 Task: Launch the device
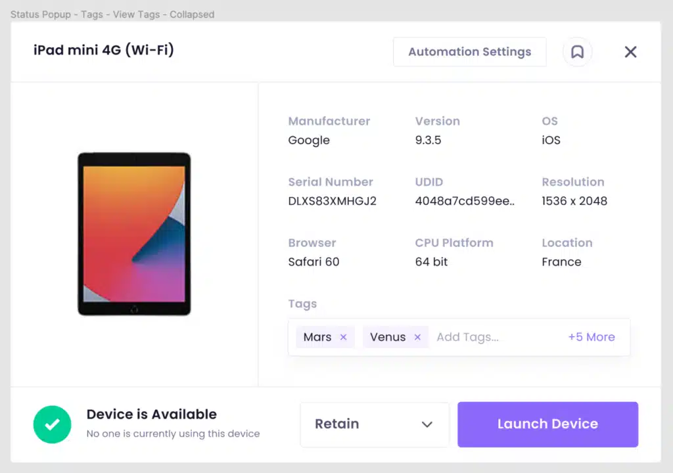(x=547, y=424)
